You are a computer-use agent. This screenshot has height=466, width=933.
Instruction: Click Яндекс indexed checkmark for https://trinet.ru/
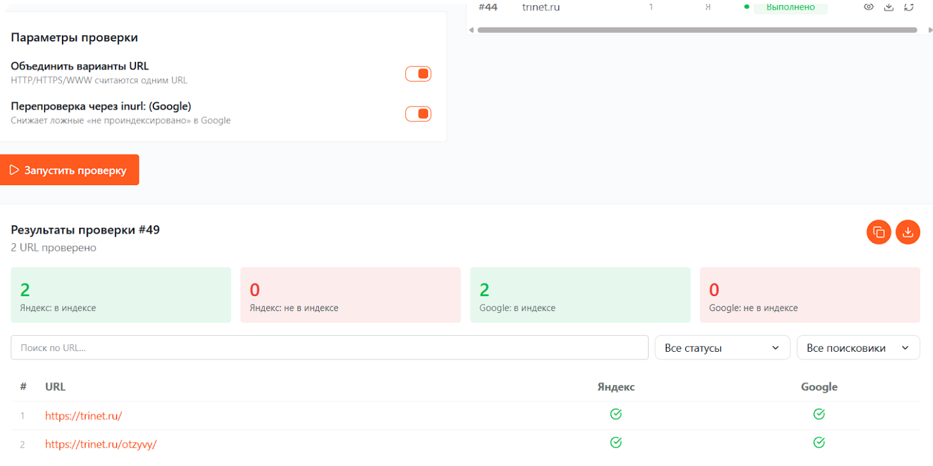(x=616, y=414)
